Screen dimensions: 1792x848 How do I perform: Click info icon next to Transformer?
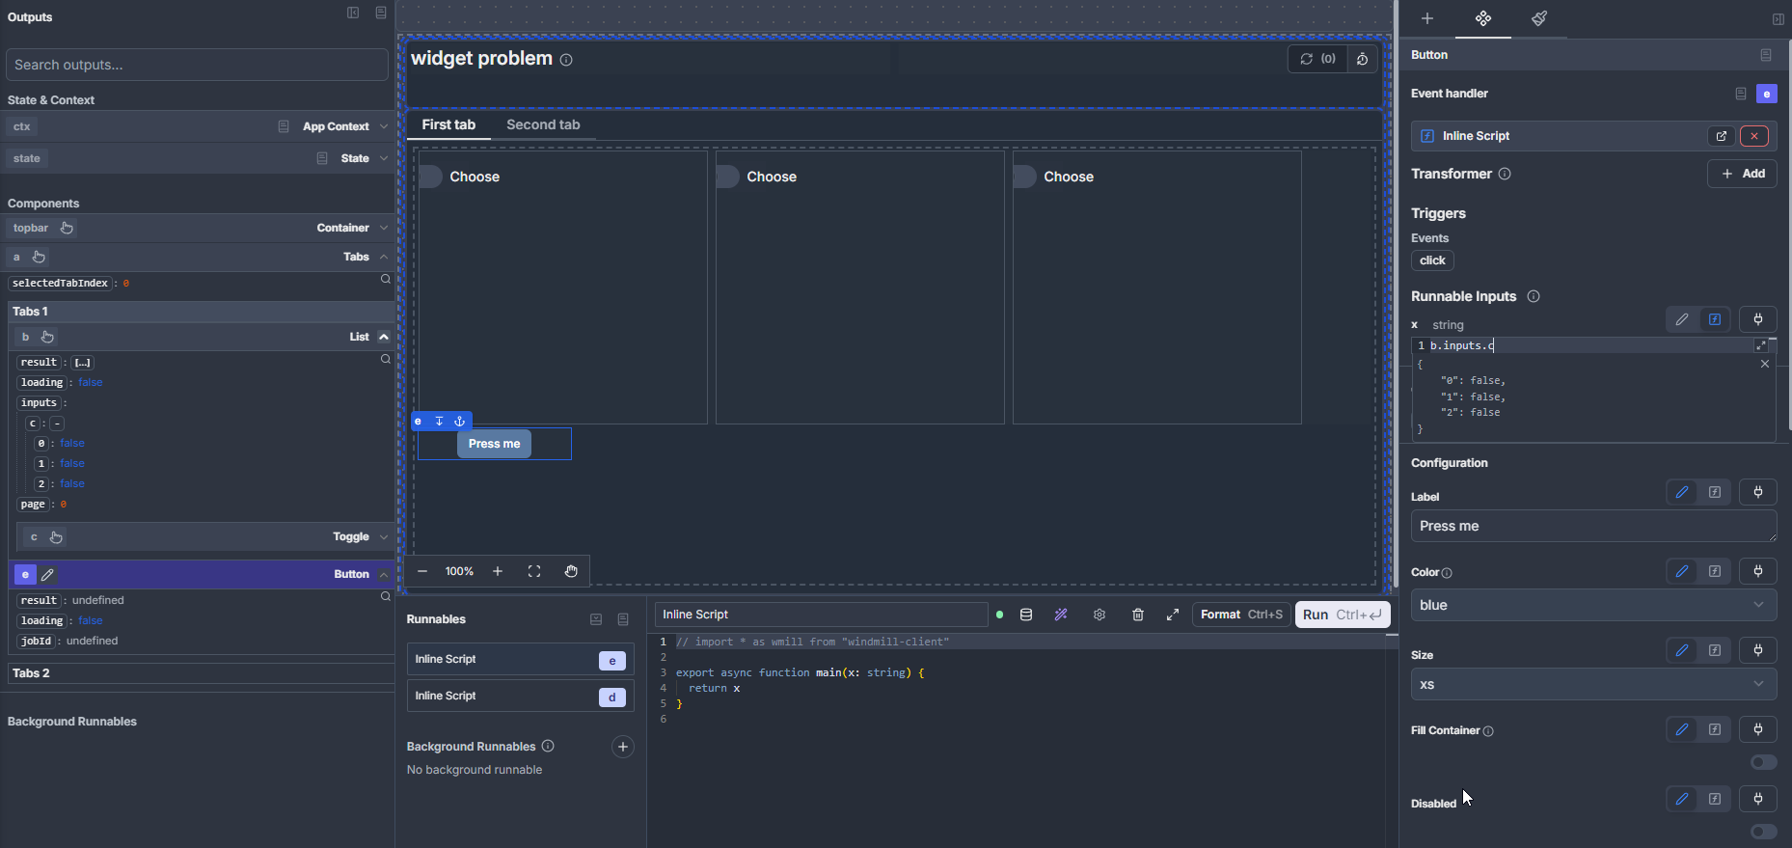pyautogui.click(x=1505, y=174)
